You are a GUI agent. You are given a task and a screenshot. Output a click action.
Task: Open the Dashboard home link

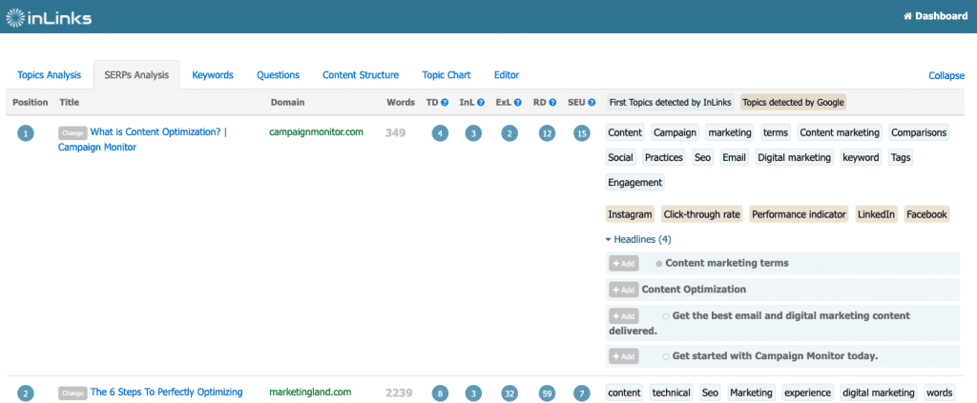(935, 16)
